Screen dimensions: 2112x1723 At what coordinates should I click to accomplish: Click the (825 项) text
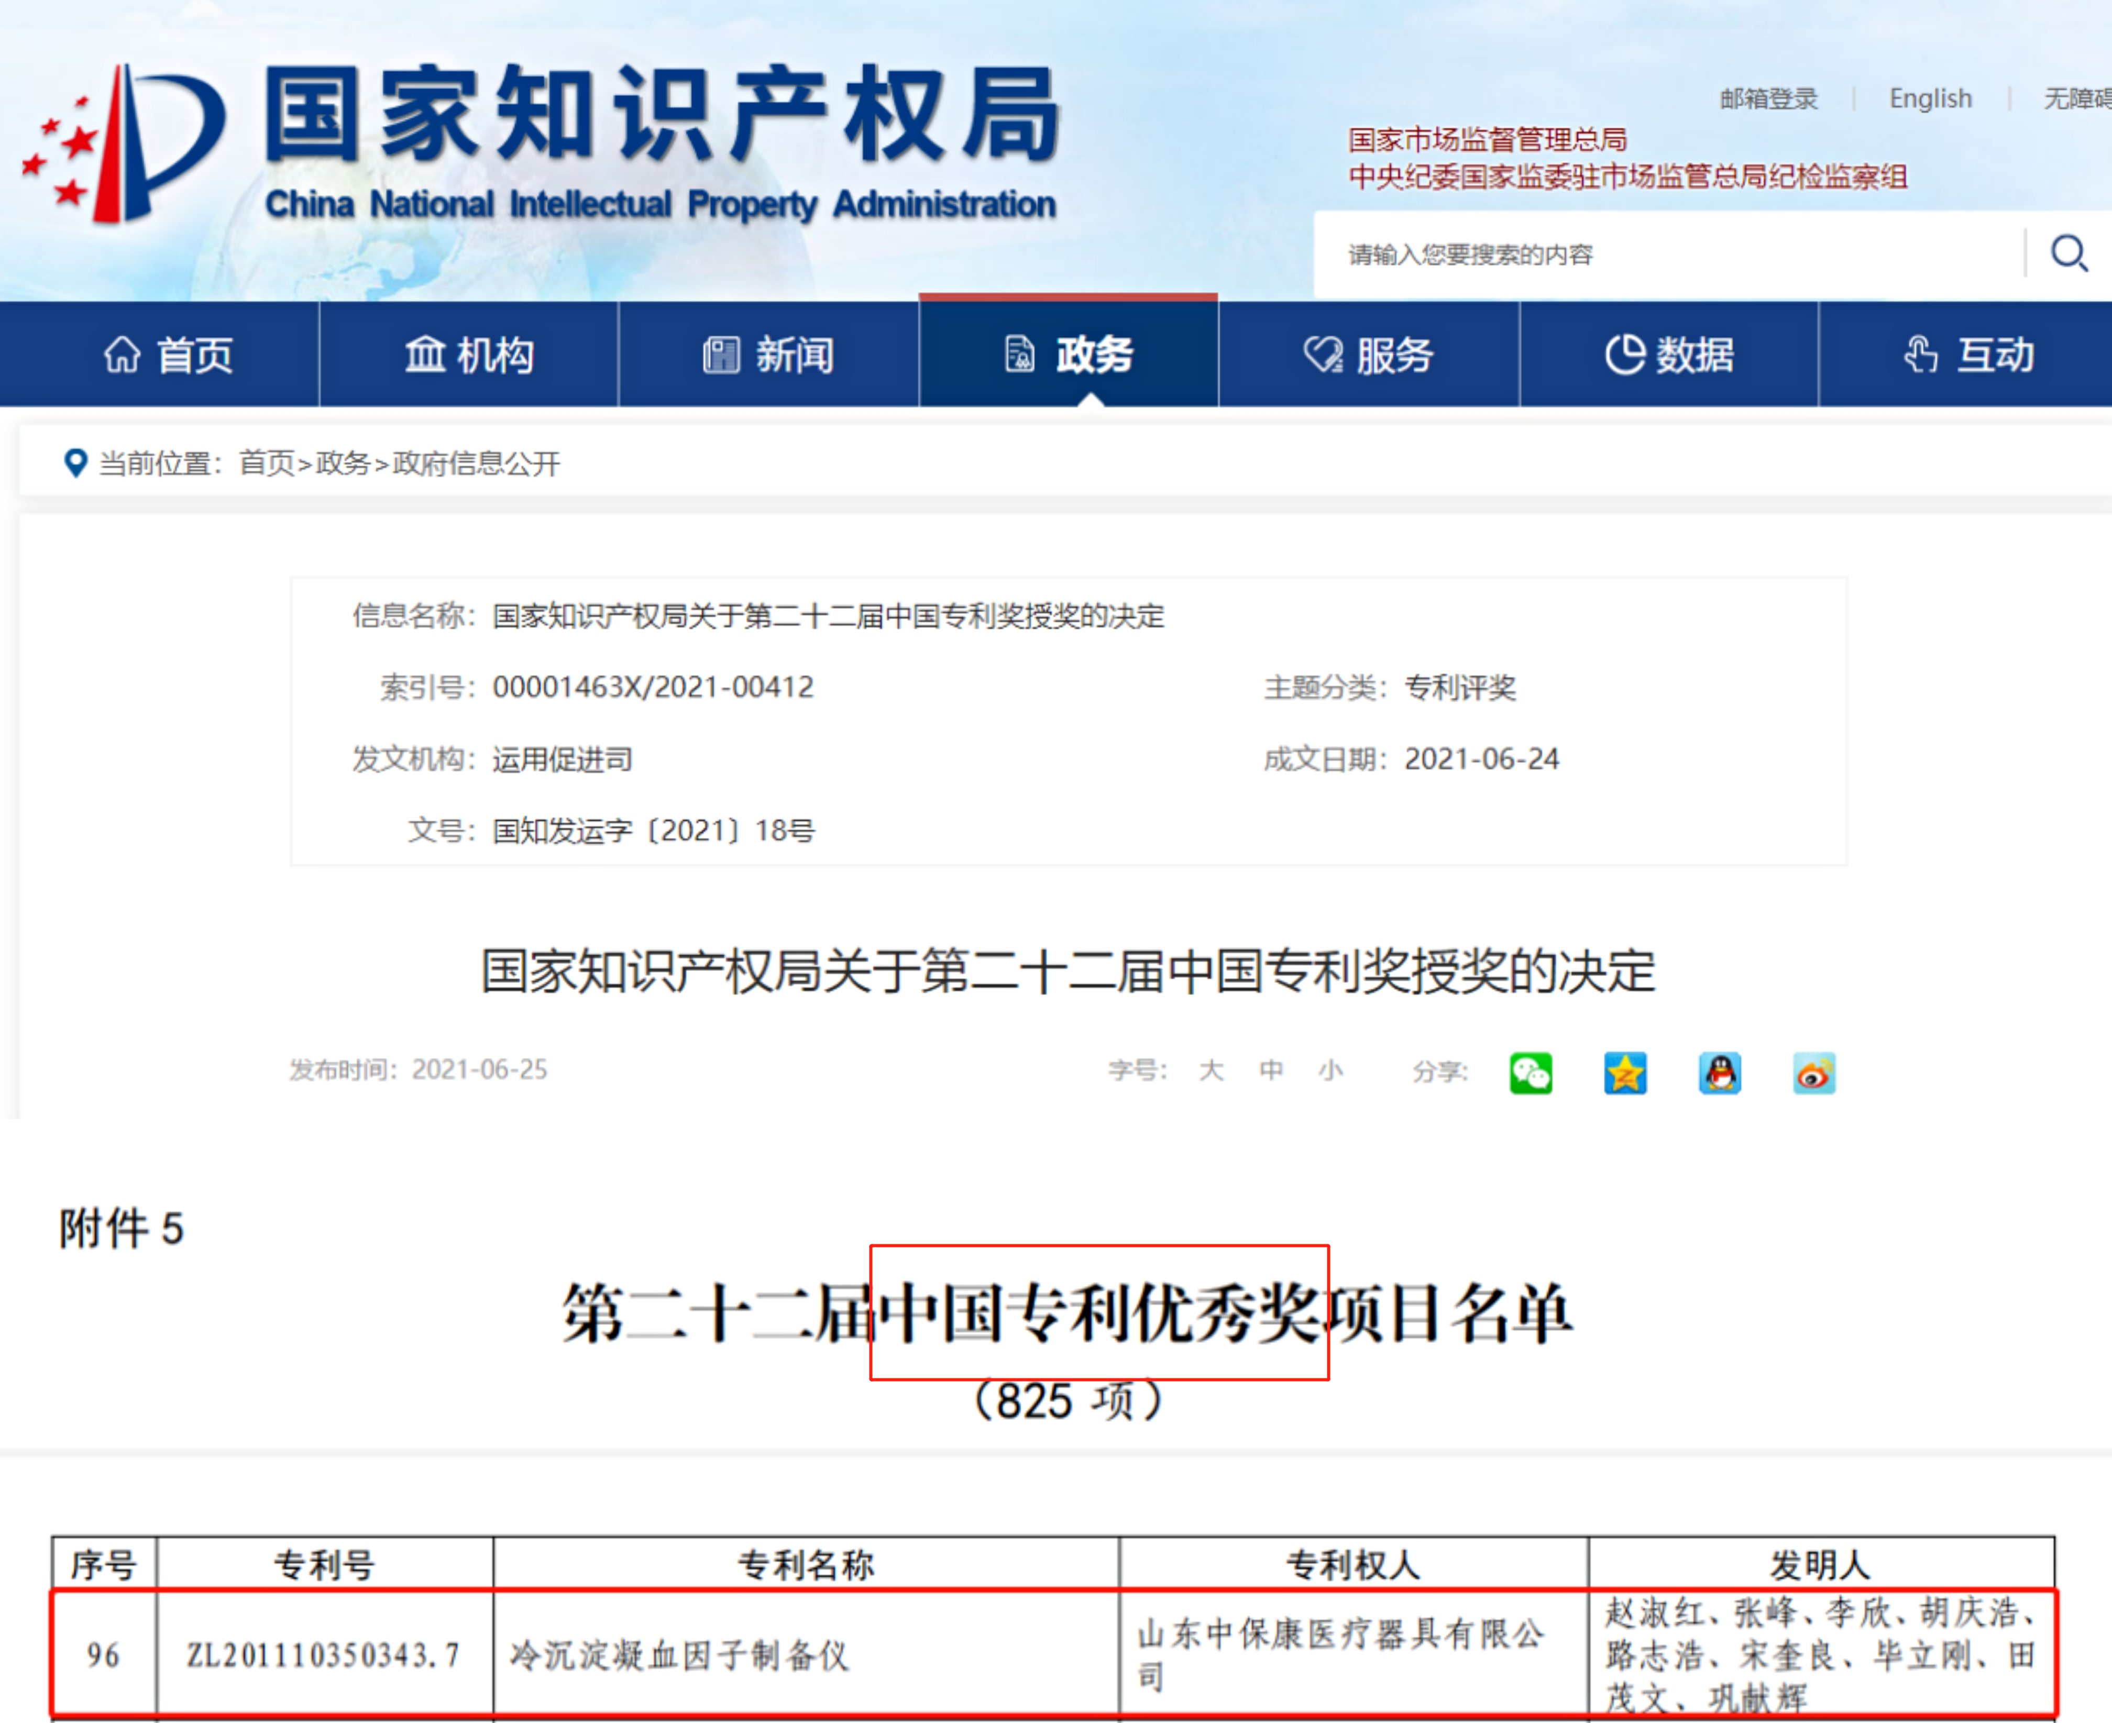1068,1400
